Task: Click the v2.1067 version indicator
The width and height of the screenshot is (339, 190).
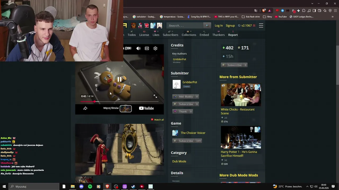Action: tap(247, 26)
